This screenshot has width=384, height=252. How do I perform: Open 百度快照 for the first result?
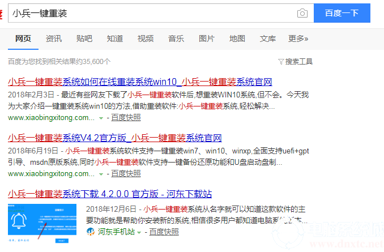pos(126,118)
